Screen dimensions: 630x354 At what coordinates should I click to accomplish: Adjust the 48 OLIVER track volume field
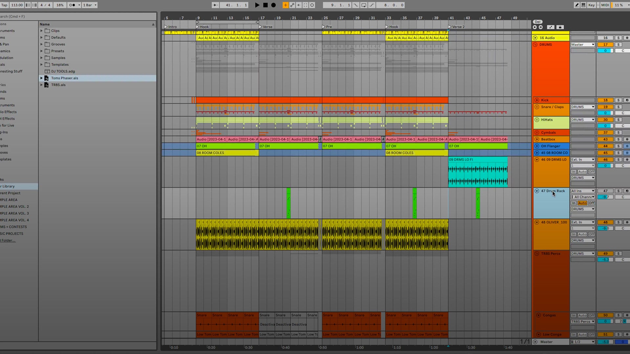click(605, 228)
